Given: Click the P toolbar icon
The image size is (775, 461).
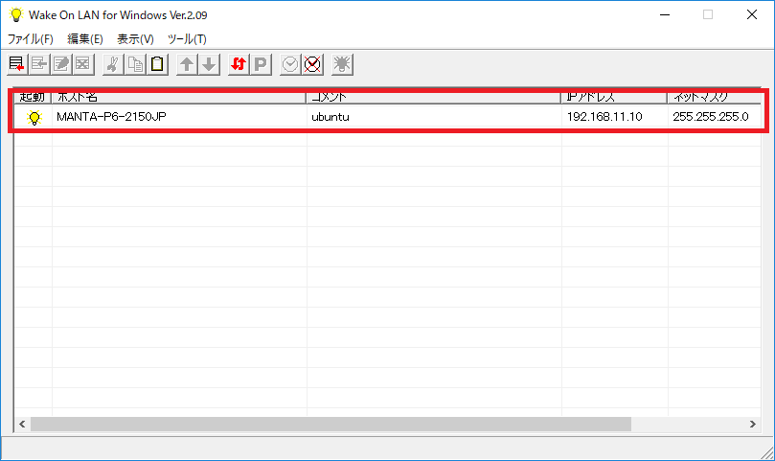Looking at the screenshot, I should coord(261,64).
